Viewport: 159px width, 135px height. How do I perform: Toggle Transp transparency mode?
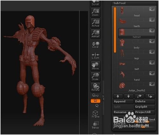coord(95,125)
